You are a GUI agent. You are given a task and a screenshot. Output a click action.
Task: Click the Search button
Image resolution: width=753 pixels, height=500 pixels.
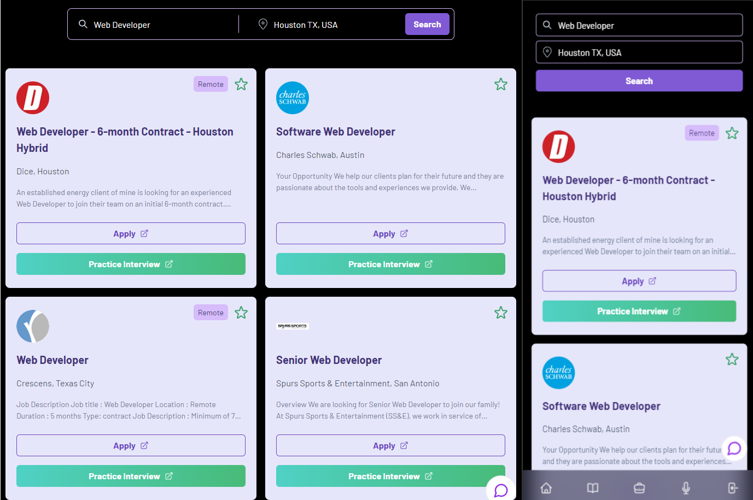(427, 24)
